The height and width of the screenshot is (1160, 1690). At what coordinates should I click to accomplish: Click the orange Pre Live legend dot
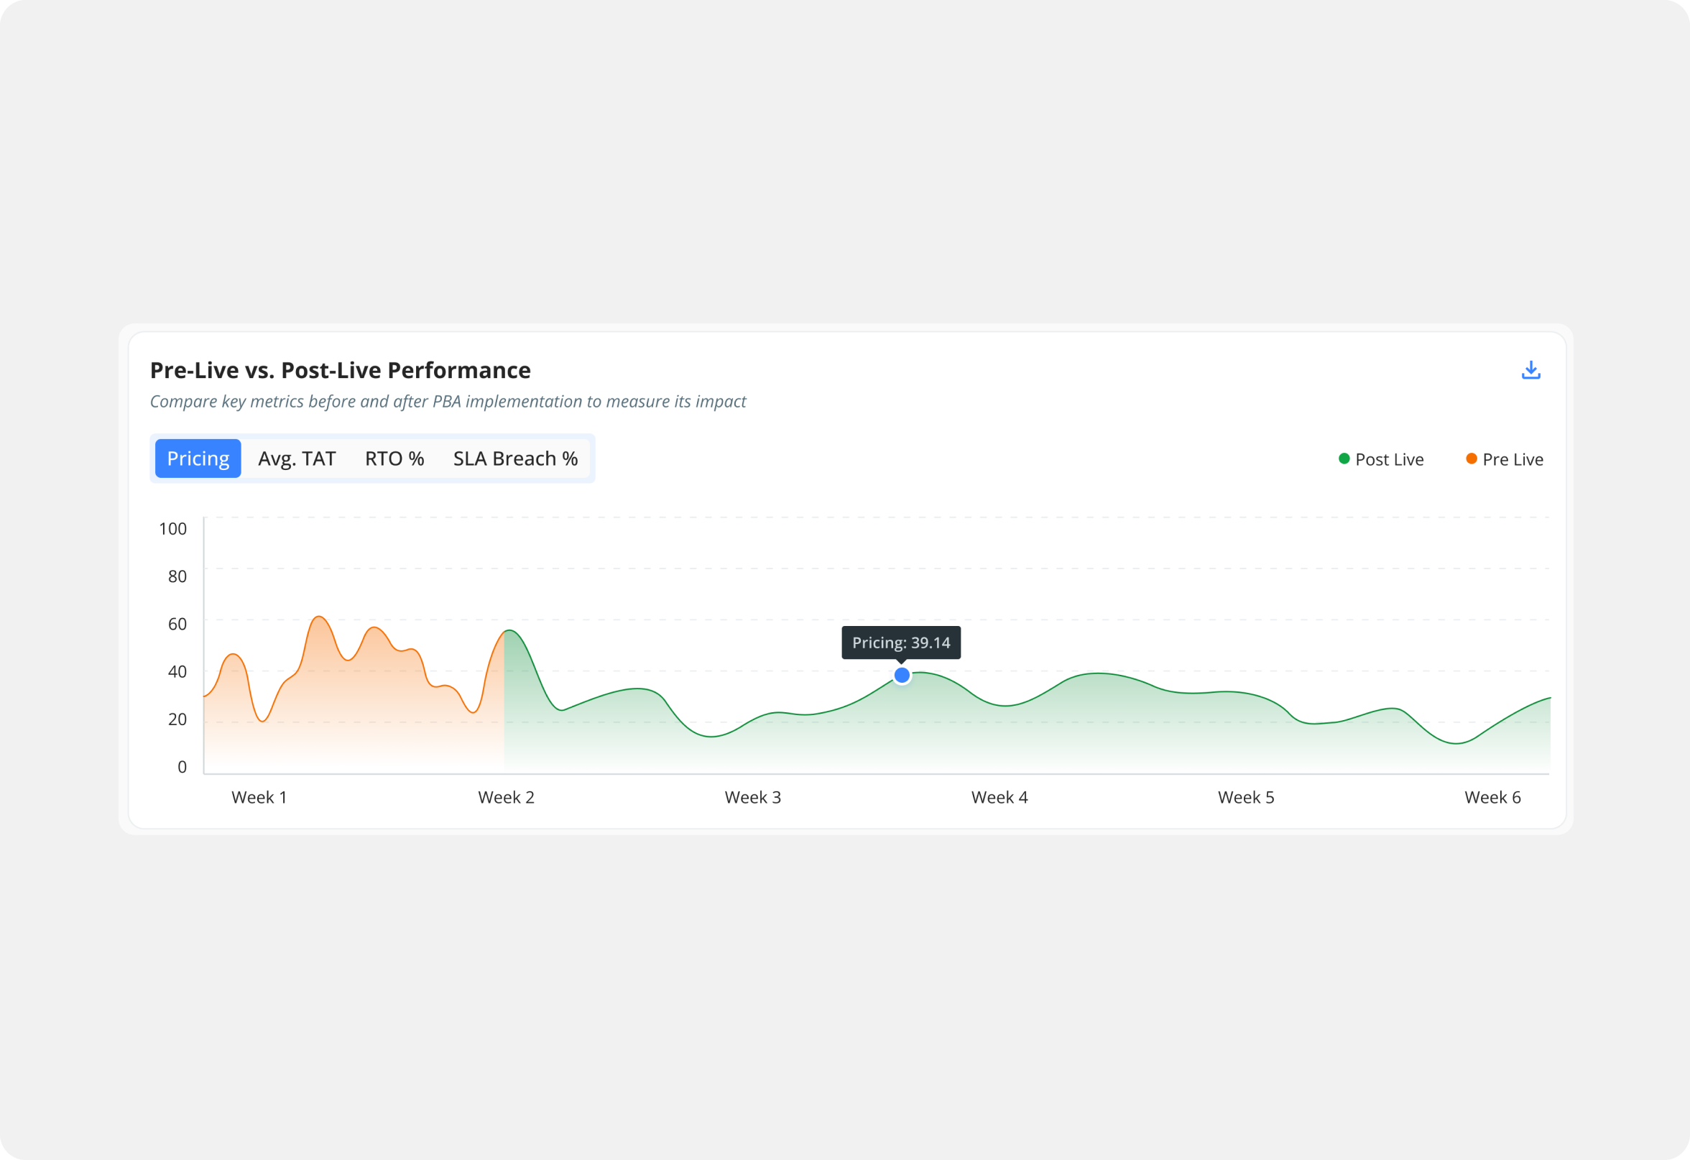point(1471,459)
